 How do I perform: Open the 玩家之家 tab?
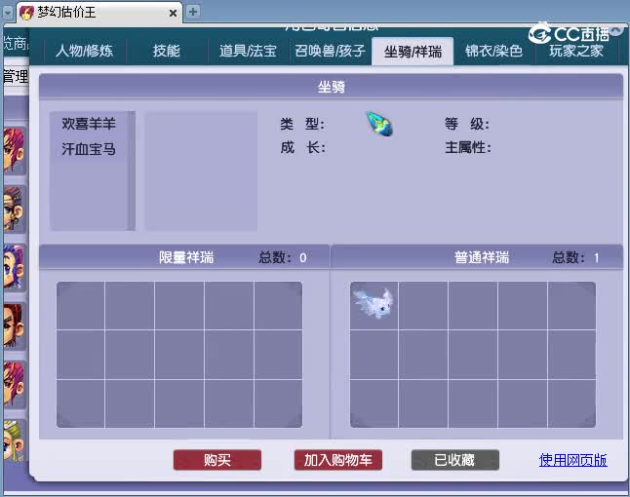pyautogui.click(x=575, y=52)
